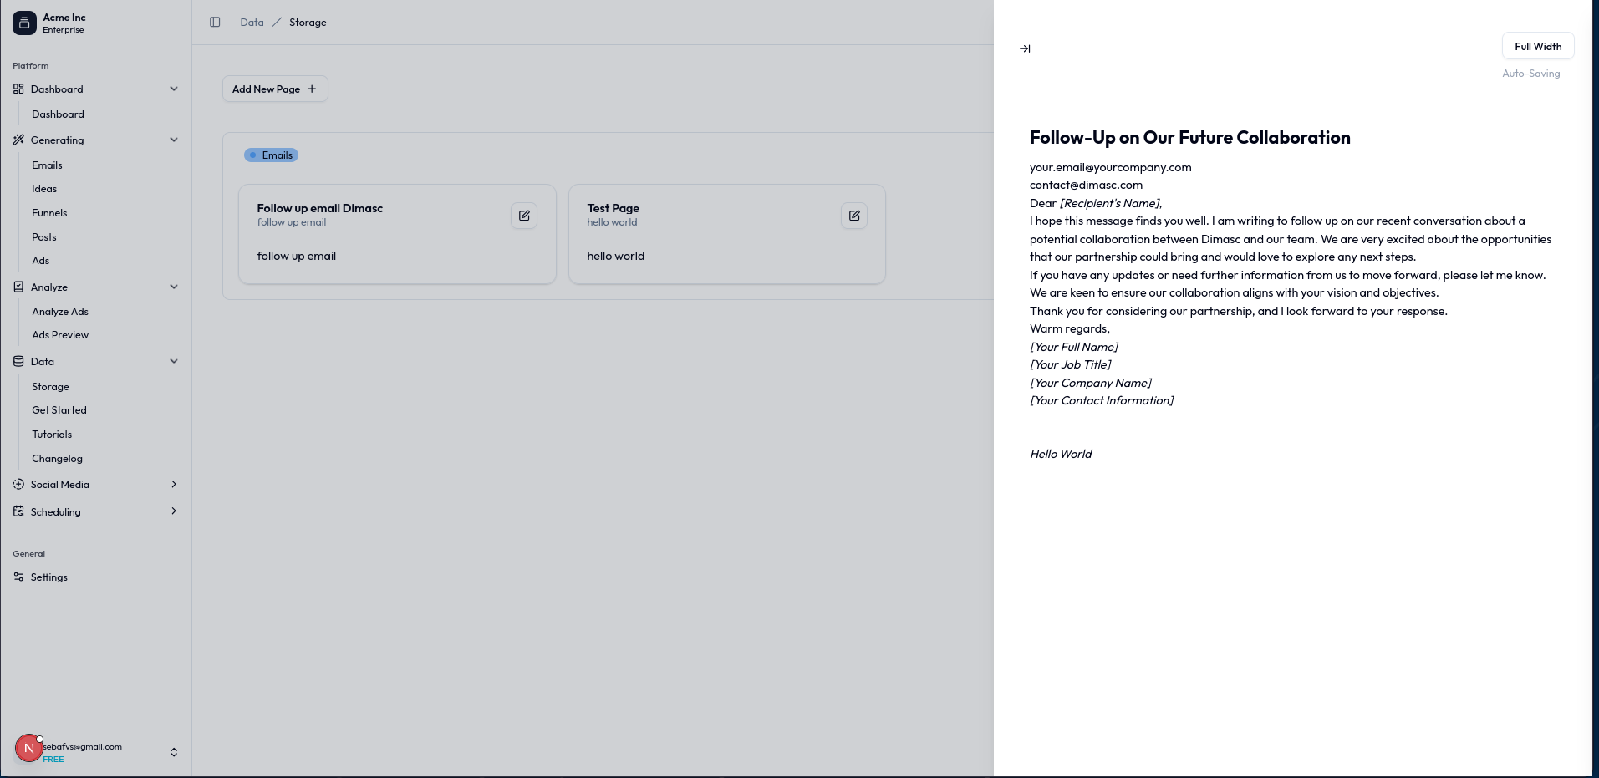The image size is (1599, 778).
Task: Click the edit icon on Test Page card
Action: 854,216
